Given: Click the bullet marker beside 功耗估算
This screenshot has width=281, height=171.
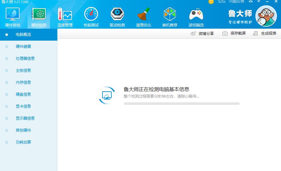Looking at the screenshot, I should [x=7, y=142].
